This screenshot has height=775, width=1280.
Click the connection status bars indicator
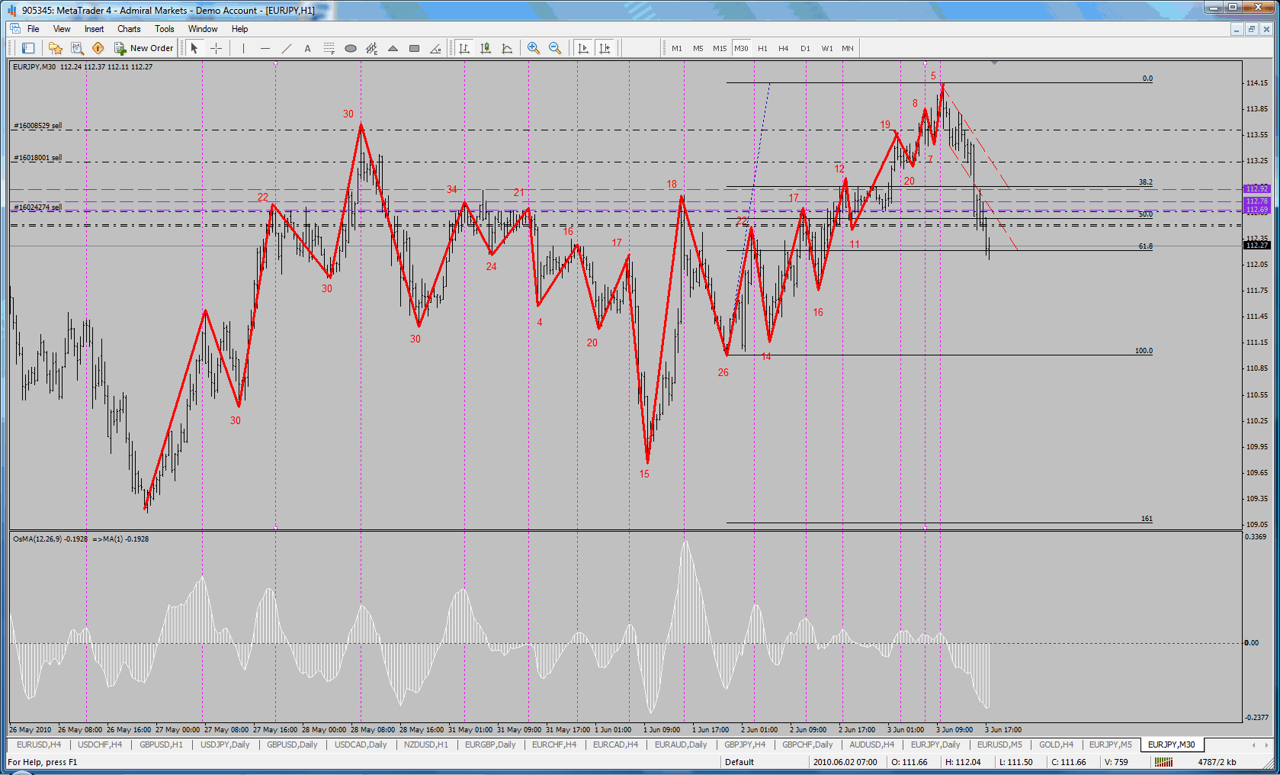click(x=1163, y=762)
